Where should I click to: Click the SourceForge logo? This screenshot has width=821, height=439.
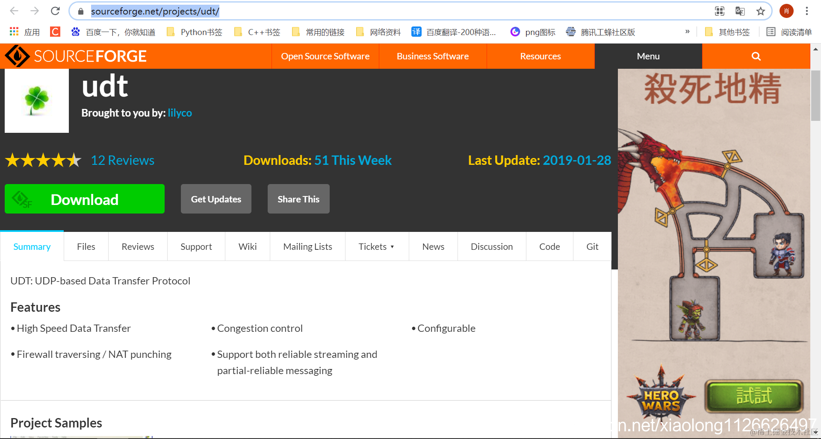tap(76, 56)
